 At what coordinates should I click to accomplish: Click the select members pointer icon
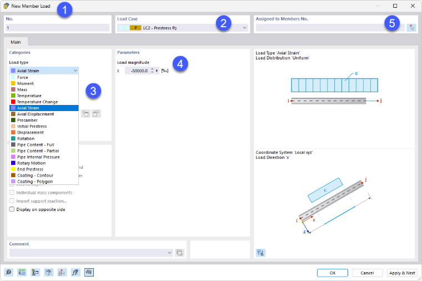[x=411, y=27]
